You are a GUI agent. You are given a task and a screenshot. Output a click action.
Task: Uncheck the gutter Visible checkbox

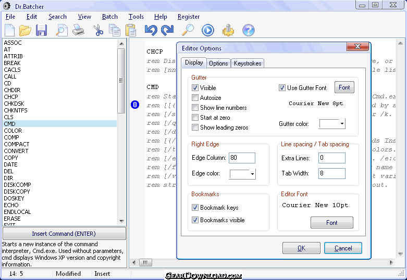[x=195, y=88]
